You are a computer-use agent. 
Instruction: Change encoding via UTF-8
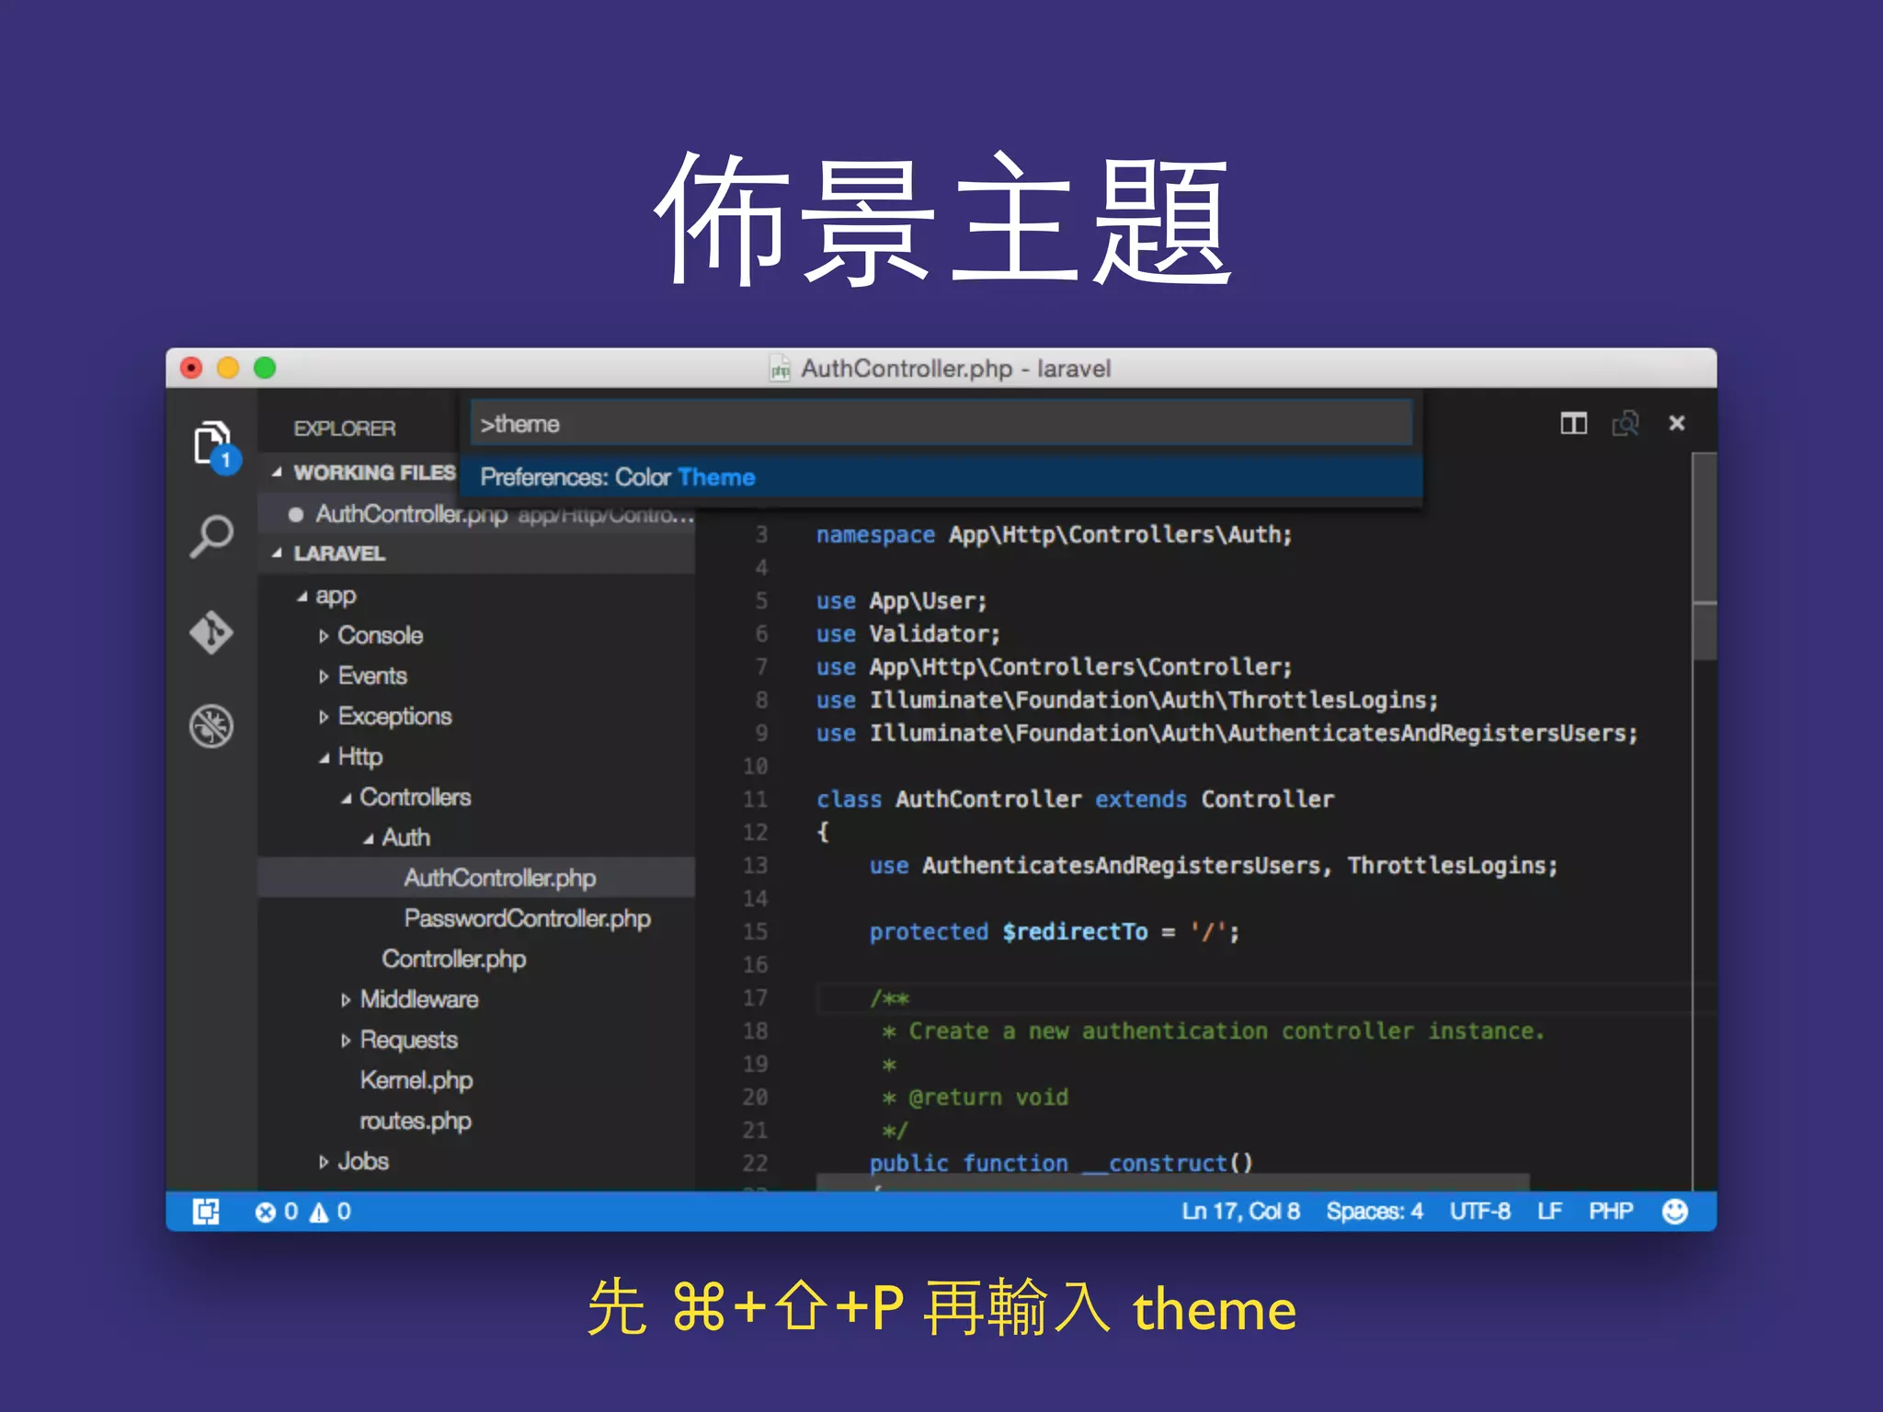1480,1212
